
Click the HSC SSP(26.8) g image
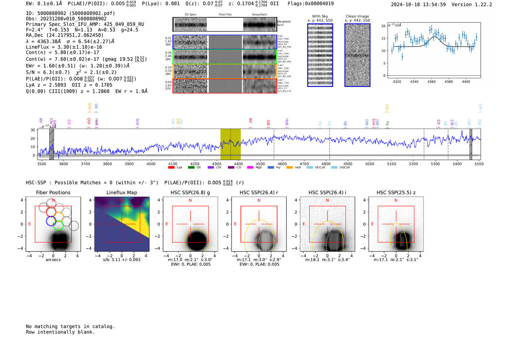coord(190,224)
